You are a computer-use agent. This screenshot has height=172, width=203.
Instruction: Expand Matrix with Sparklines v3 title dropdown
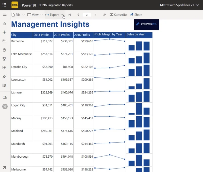click(x=197, y=5)
